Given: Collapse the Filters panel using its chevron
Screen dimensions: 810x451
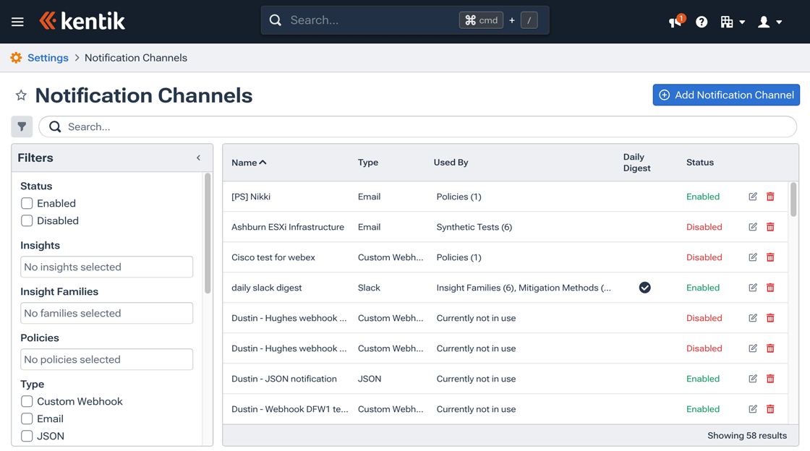Looking at the screenshot, I should 198,157.
